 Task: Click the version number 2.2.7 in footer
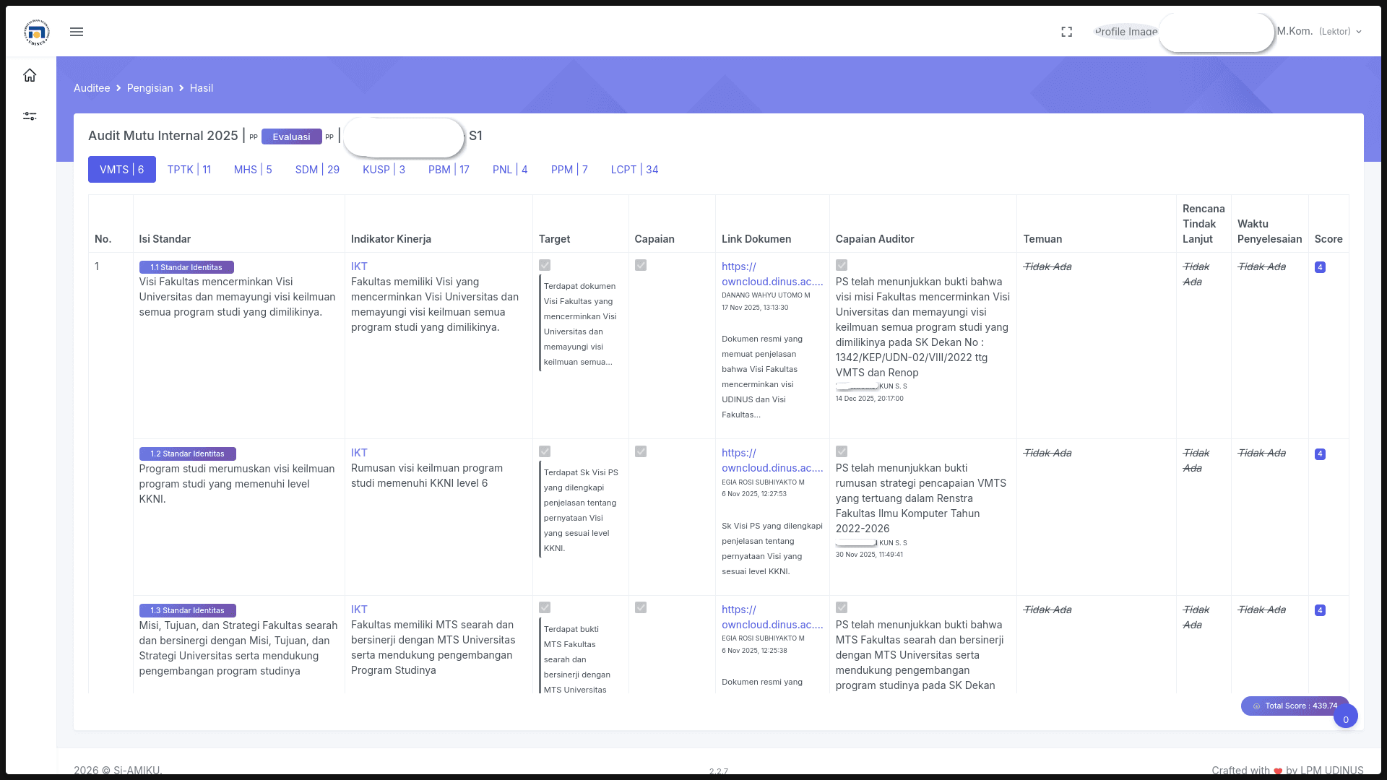[x=718, y=771]
